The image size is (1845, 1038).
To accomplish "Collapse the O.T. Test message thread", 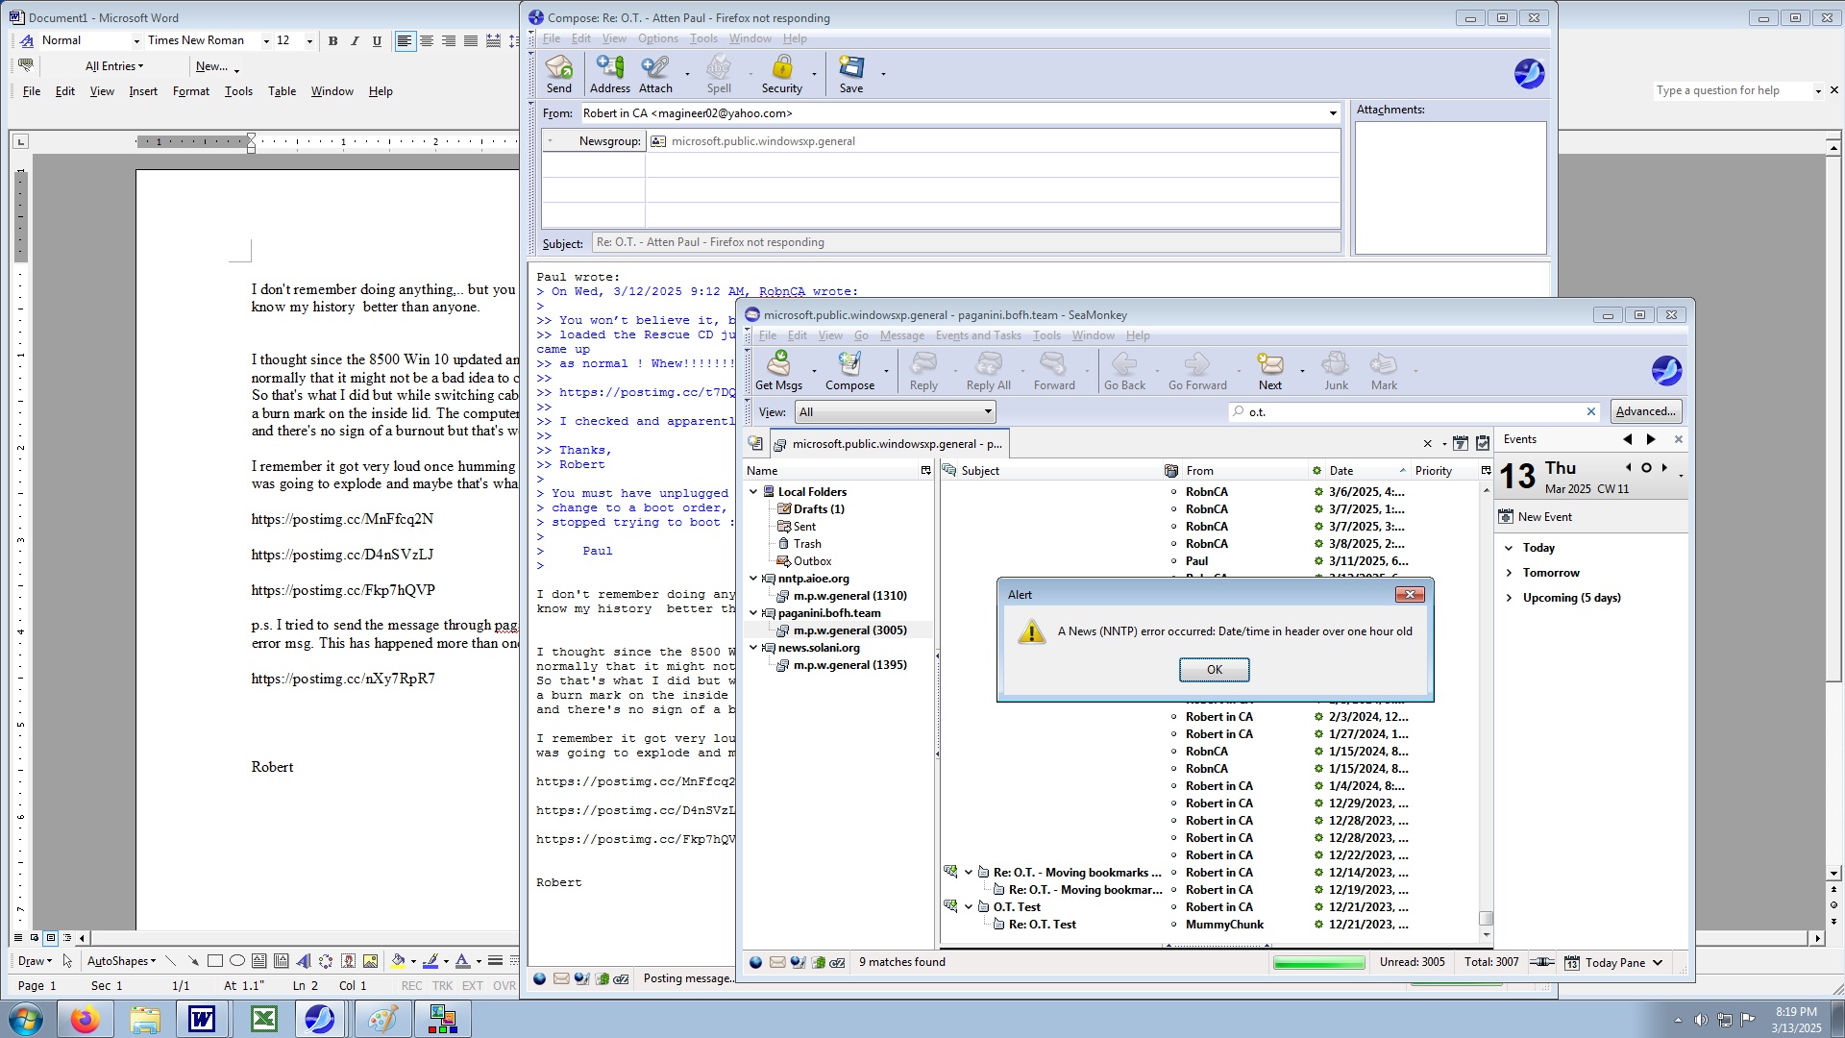I will (x=969, y=906).
